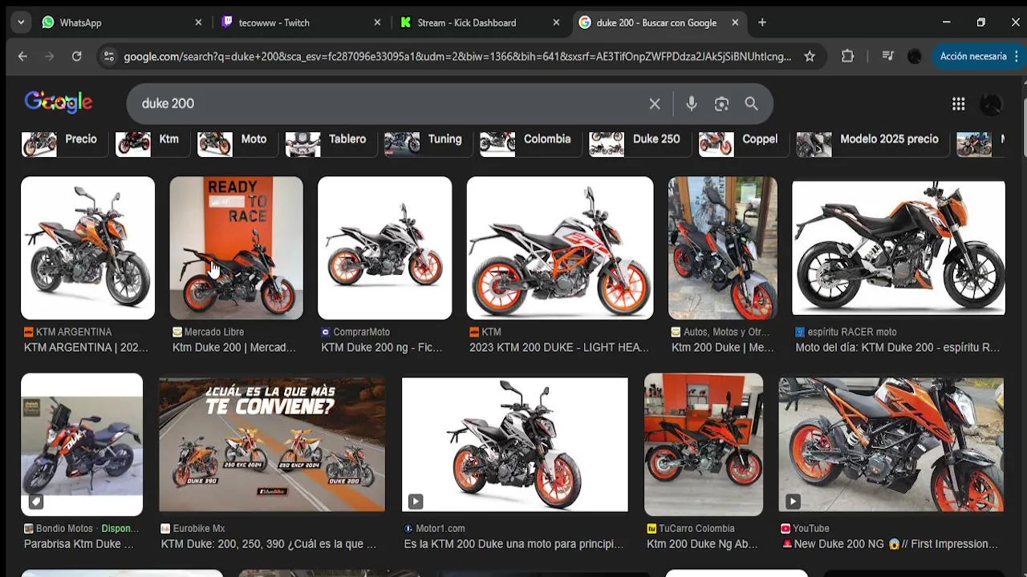Open the Ktm Duke 200 | Mercad... link

pyautogui.click(x=234, y=347)
